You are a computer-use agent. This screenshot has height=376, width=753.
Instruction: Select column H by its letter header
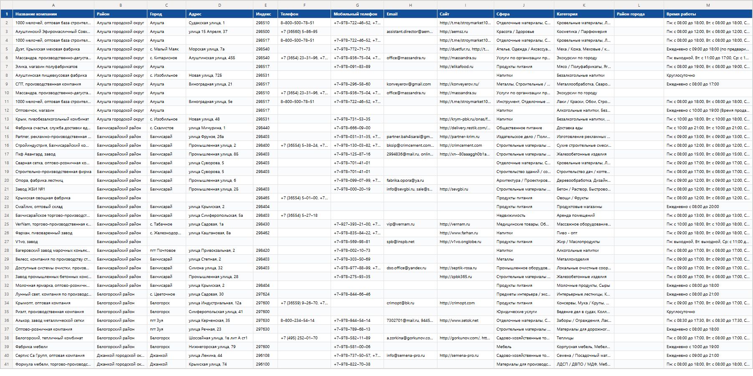tap(410, 5)
